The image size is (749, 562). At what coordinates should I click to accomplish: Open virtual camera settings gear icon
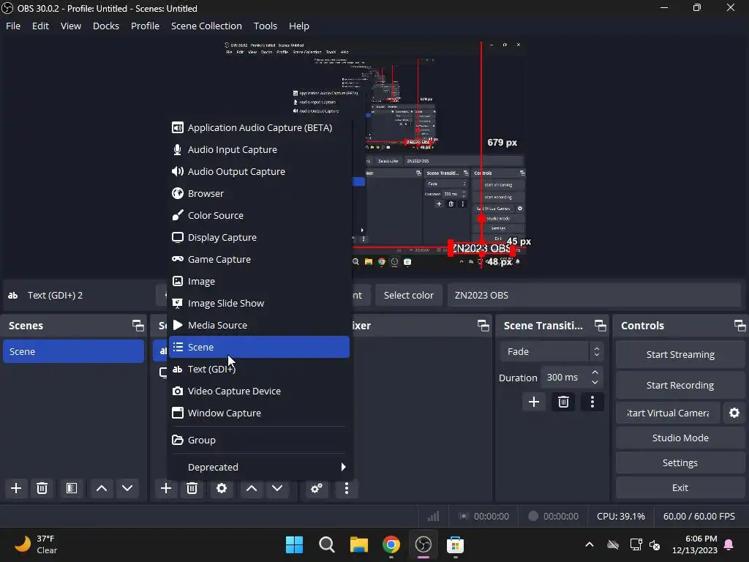(734, 413)
